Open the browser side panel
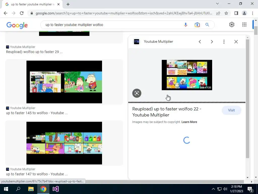258x194 pixels. [x=236, y=13]
